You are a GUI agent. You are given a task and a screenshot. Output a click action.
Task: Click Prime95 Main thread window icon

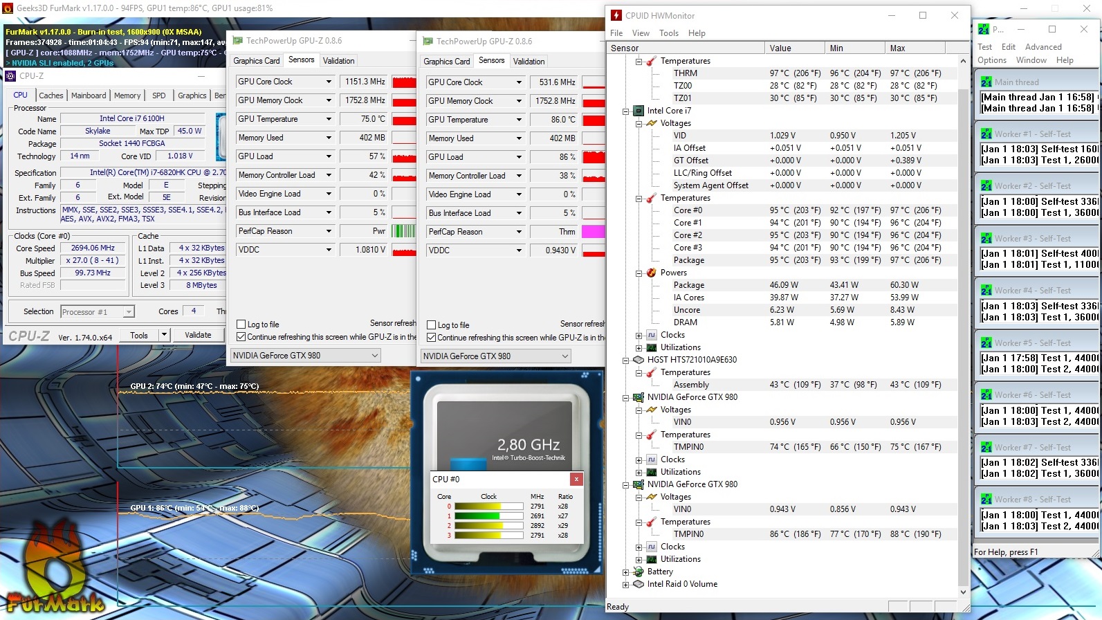point(986,82)
